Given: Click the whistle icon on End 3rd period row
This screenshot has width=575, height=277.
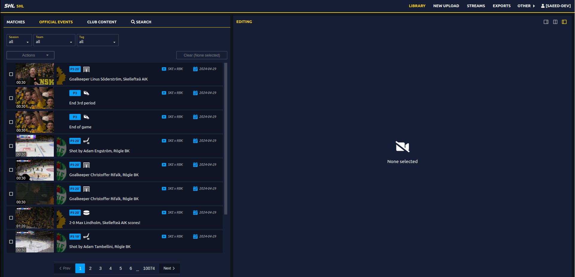Looking at the screenshot, I should point(86,93).
